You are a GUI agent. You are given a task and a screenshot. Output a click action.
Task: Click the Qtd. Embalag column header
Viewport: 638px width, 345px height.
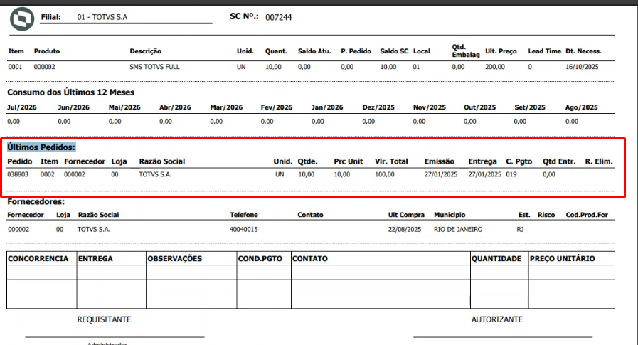466,51
